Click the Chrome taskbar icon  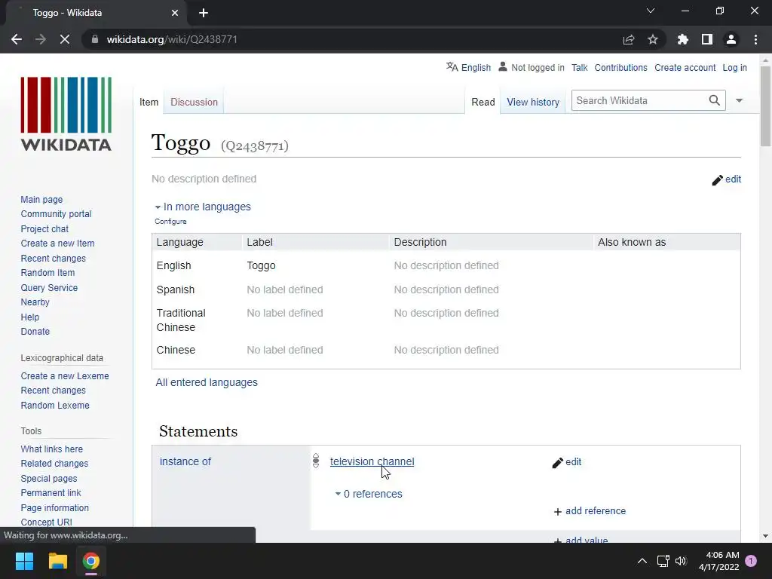[91, 561]
